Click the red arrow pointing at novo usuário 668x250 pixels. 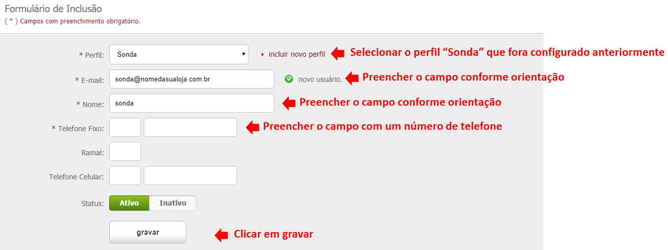point(352,78)
